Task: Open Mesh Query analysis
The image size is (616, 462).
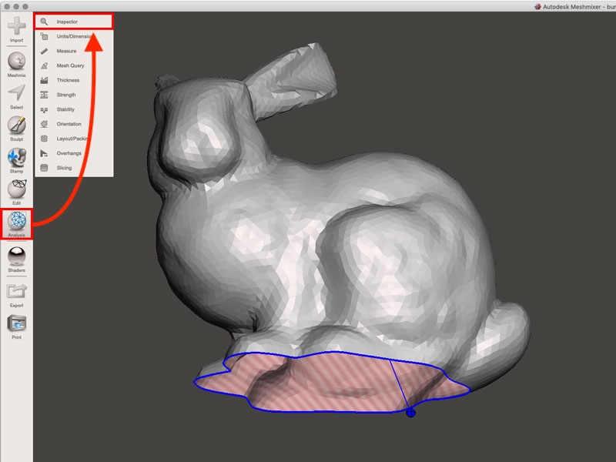Action: tap(72, 65)
